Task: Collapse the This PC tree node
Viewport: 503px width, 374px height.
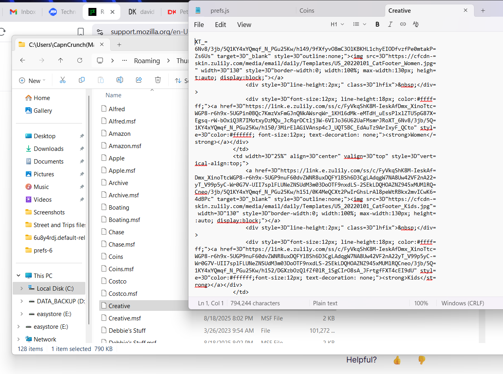Action: (19, 276)
